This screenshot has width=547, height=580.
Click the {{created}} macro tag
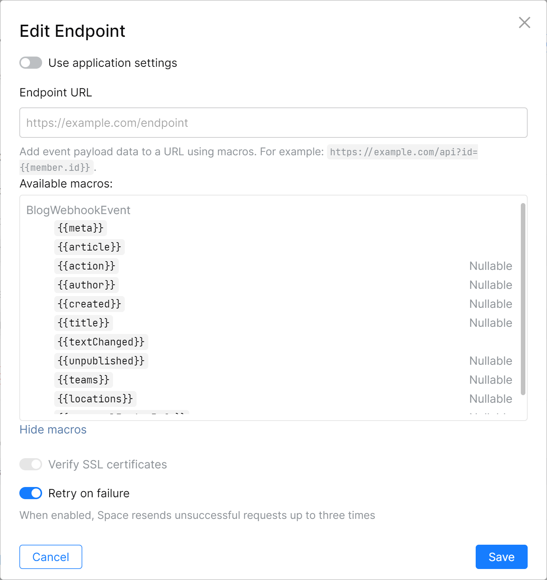(90, 304)
